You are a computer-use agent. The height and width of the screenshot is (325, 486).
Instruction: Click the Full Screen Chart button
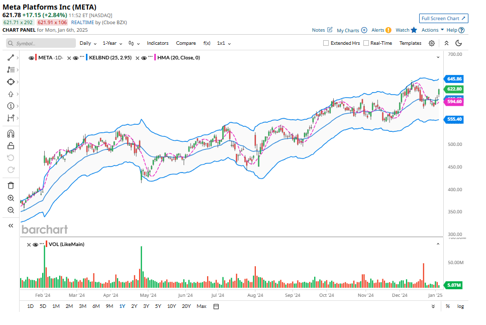444,19
